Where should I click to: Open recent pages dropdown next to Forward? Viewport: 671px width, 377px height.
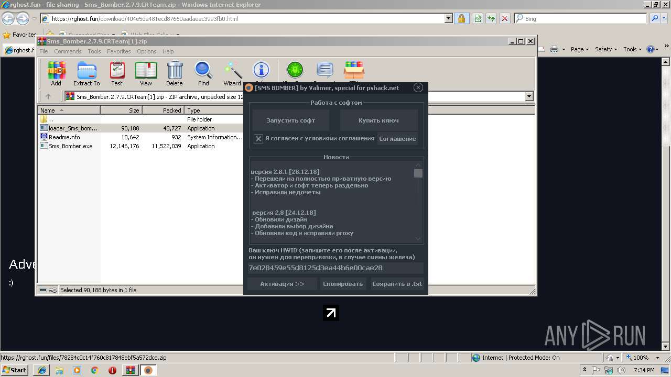34,18
